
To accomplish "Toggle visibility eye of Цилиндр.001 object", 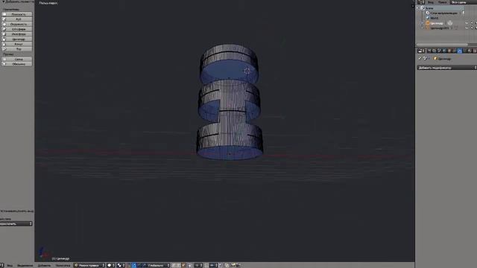I will [467, 28].
